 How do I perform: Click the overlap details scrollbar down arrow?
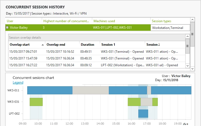tap(187, 65)
